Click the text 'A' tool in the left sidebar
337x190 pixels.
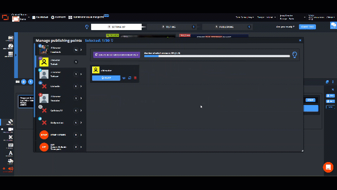[x=11, y=153]
